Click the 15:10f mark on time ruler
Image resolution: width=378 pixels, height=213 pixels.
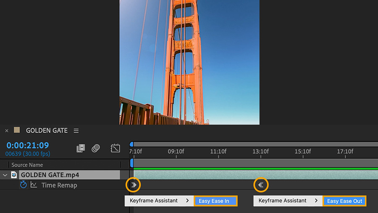click(303, 152)
